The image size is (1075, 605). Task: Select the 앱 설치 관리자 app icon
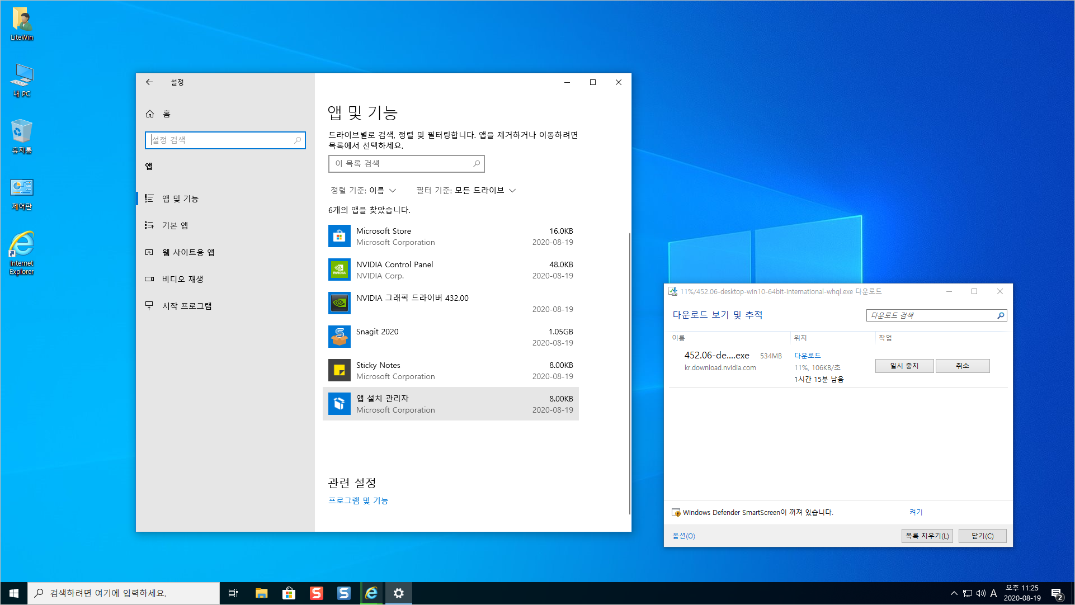point(340,404)
